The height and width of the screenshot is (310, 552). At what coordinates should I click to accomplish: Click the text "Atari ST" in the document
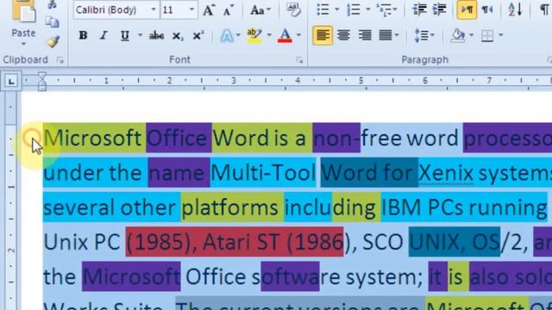pos(241,242)
